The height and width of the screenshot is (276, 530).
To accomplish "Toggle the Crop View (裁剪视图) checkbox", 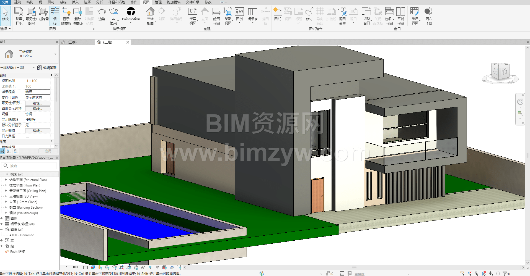I will [27, 147].
